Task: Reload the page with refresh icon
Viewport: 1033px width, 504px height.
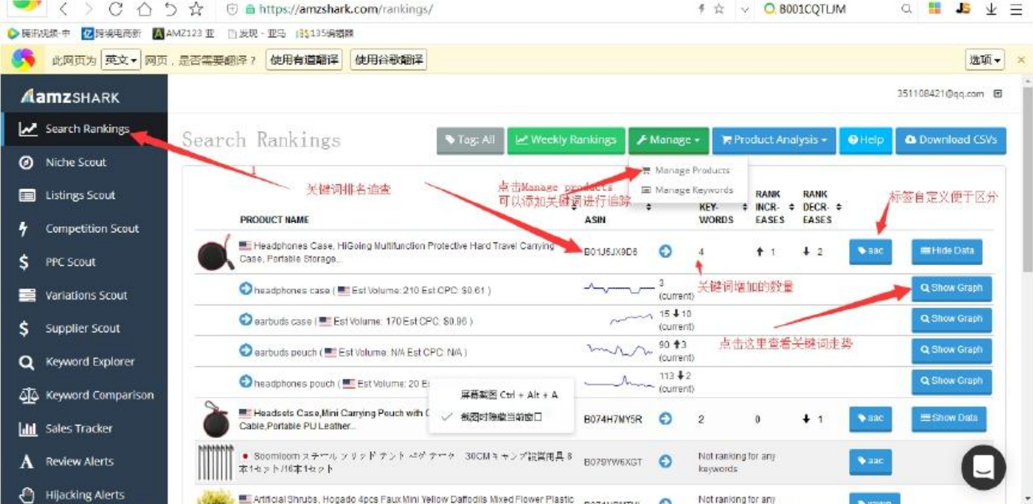Action: pyautogui.click(x=115, y=9)
